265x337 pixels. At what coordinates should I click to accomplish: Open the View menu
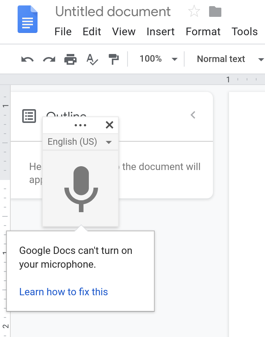124,32
